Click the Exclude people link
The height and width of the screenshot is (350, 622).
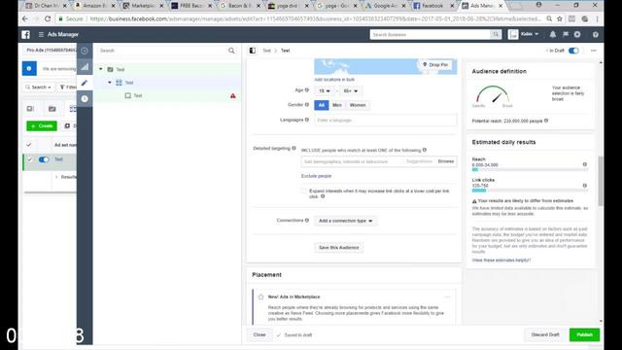tap(316, 176)
